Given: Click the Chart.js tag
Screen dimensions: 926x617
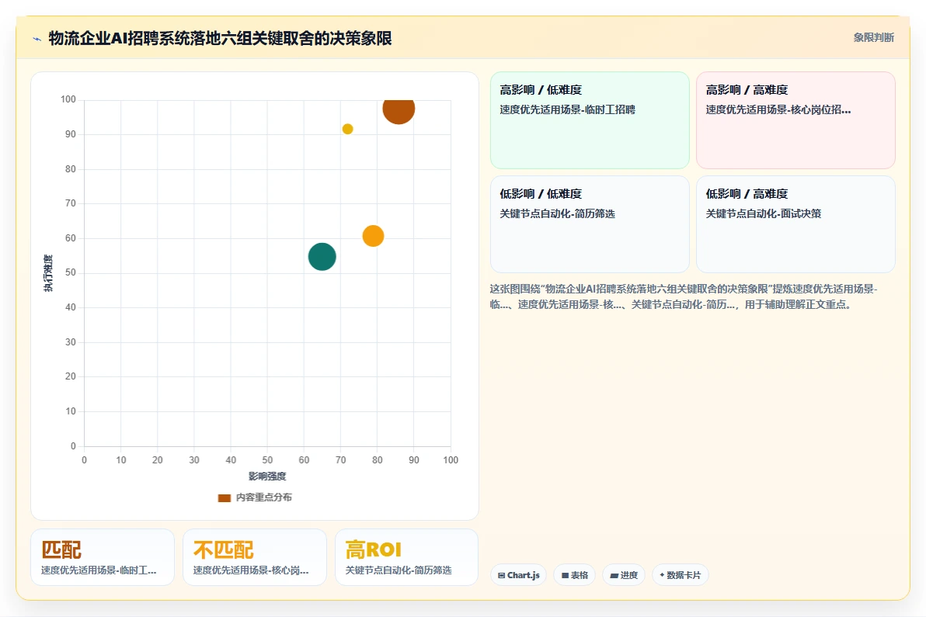Looking at the screenshot, I should pos(518,575).
